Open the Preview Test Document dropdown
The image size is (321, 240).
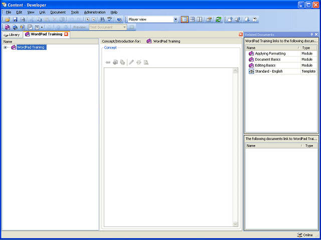[x=124, y=27]
